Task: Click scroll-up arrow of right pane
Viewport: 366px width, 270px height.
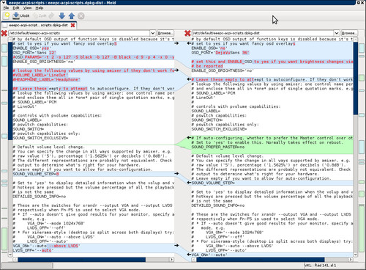Action: click(356, 39)
